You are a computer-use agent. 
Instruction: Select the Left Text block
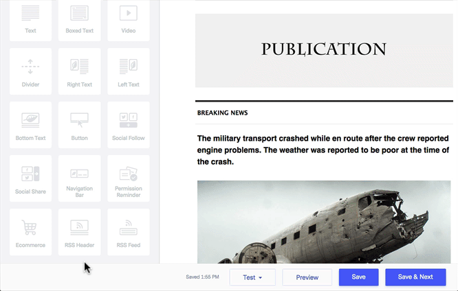pyautogui.click(x=129, y=71)
